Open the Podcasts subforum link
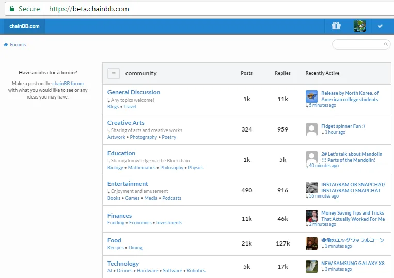 click(x=171, y=198)
